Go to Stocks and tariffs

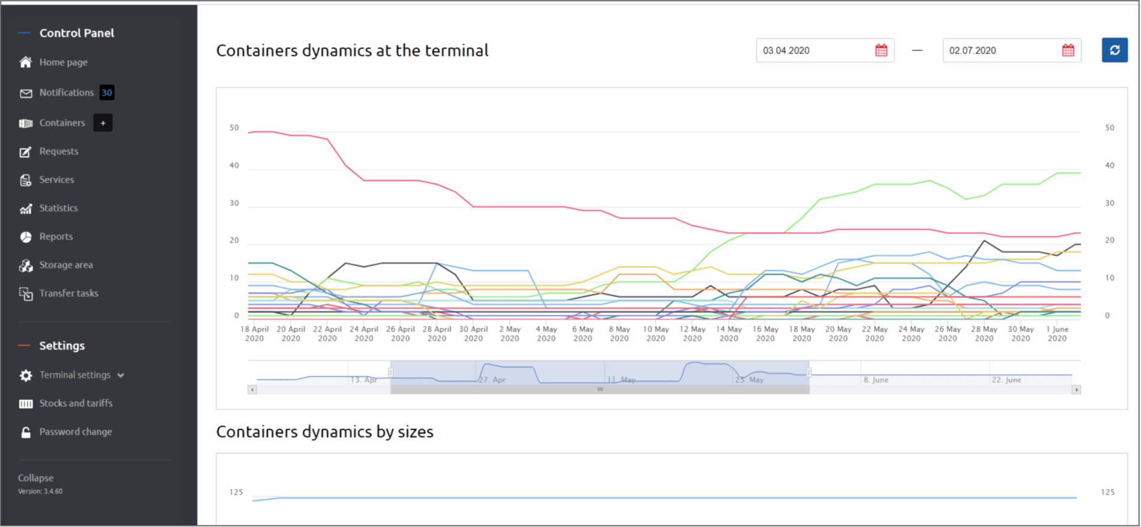tap(76, 403)
